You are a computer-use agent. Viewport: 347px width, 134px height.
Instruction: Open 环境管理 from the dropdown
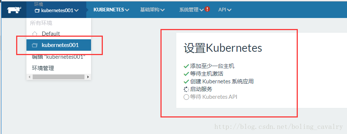point(43,68)
